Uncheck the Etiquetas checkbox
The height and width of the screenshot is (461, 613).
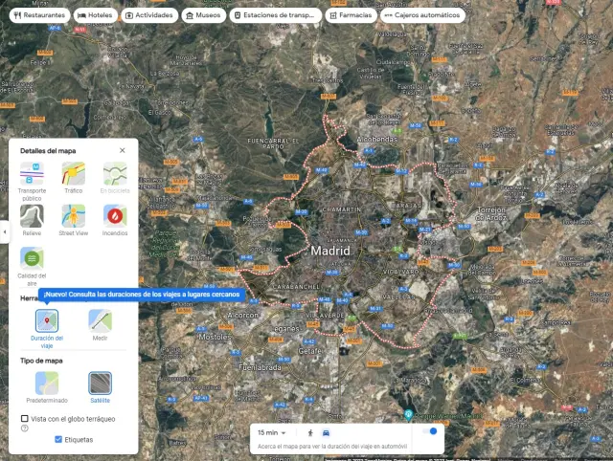(59, 439)
